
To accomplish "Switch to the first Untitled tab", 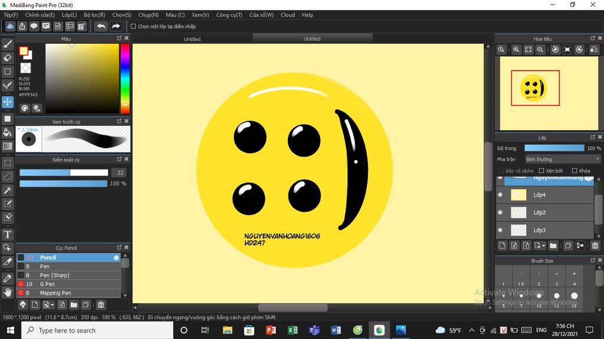I will (x=192, y=39).
